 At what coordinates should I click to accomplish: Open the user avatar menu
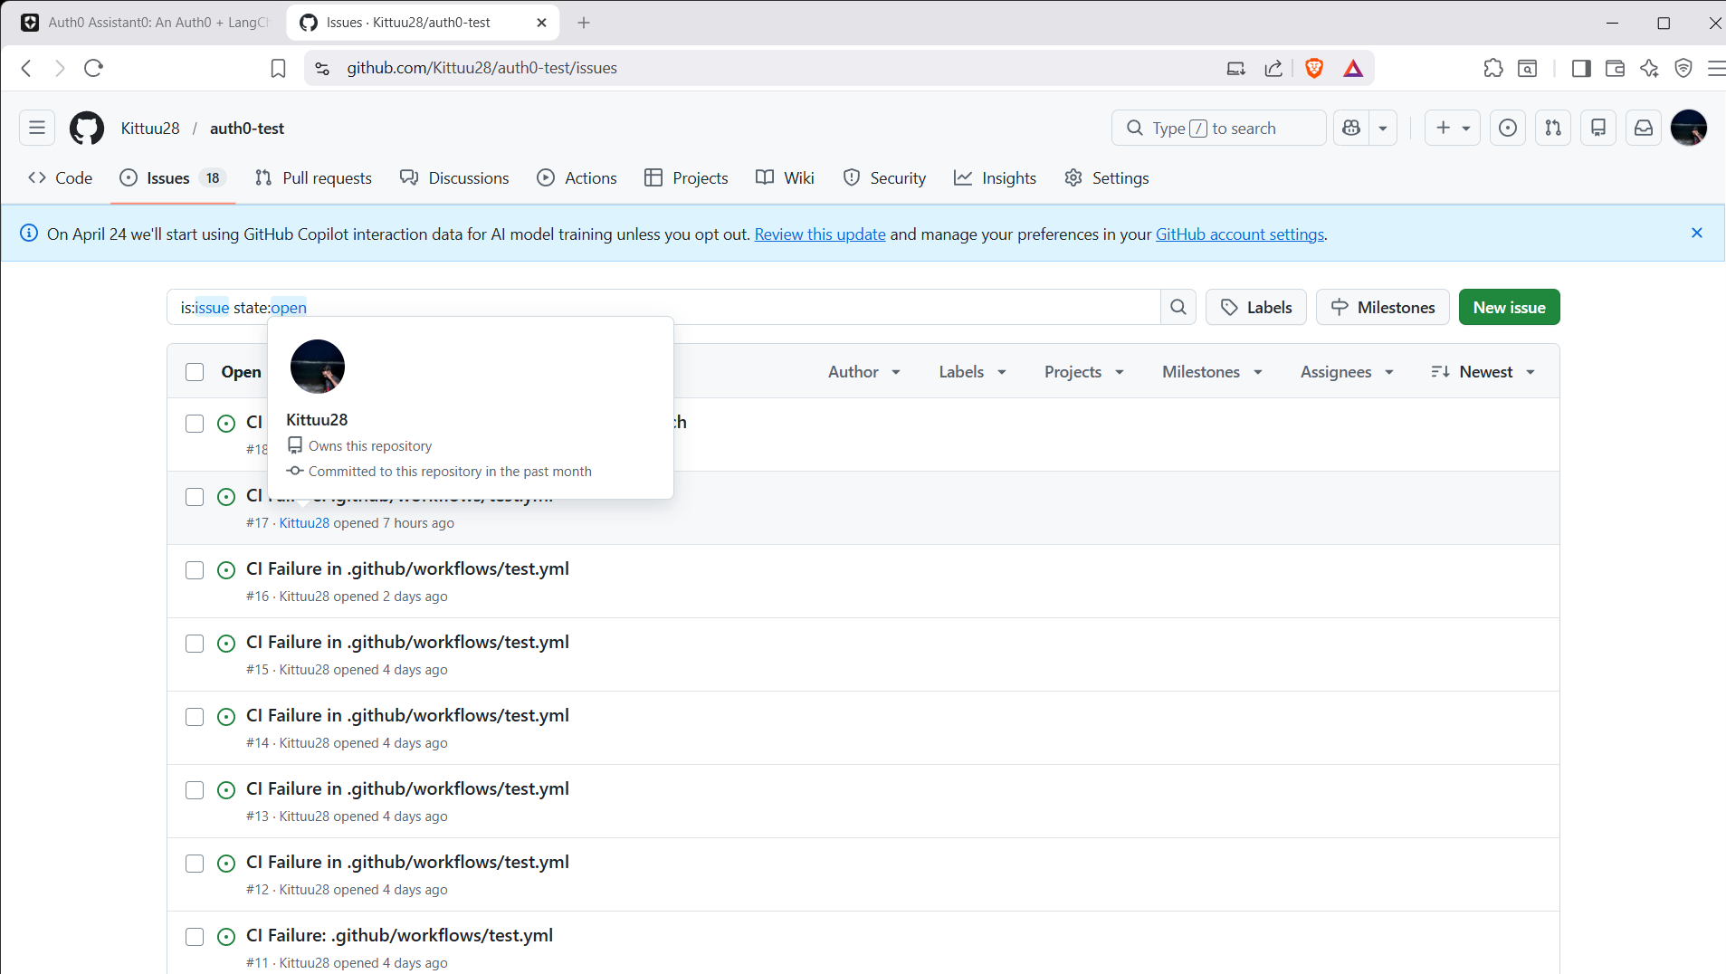coord(1689,129)
